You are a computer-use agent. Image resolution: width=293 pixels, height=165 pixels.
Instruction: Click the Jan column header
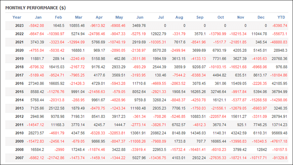pyautogui.click(x=38, y=17)
